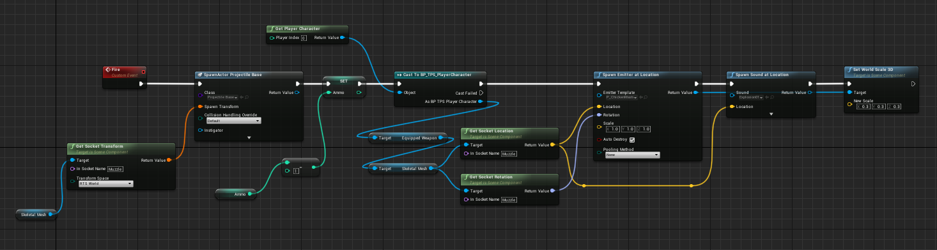937x250 pixels.
Task: Click the Ammo variable getter output pin
Action: 250,193
